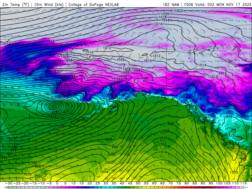Select 85 on the temperature color scale
The image size is (252, 189).
pyautogui.click(x=195, y=183)
